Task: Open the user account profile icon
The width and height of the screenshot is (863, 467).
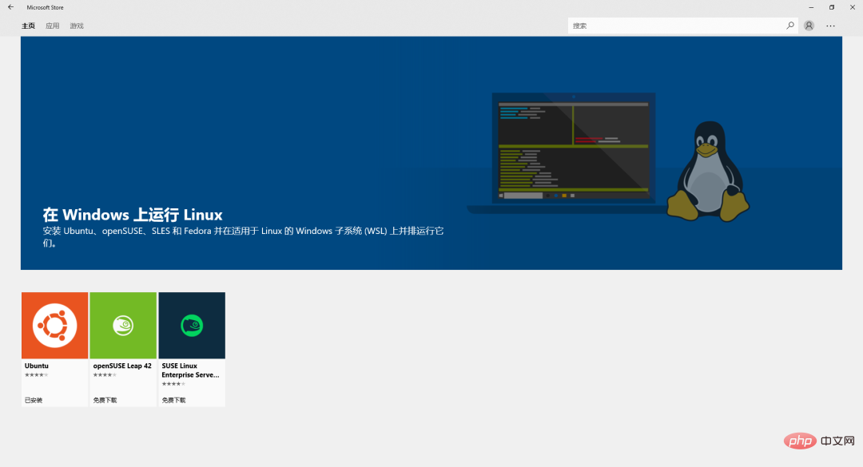Action: 809,25
